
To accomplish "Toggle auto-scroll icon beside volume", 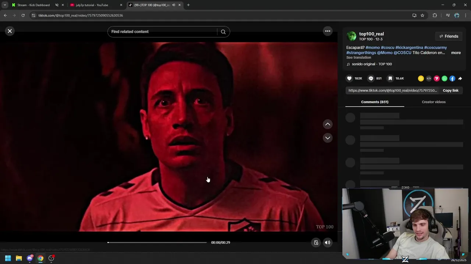I will 316,242.
